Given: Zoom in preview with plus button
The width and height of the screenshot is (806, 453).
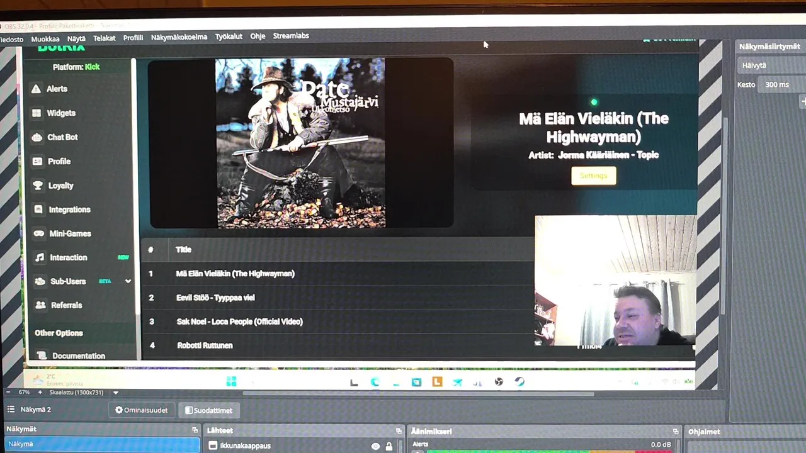Looking at the screenshot, I should tap(40, 392).
